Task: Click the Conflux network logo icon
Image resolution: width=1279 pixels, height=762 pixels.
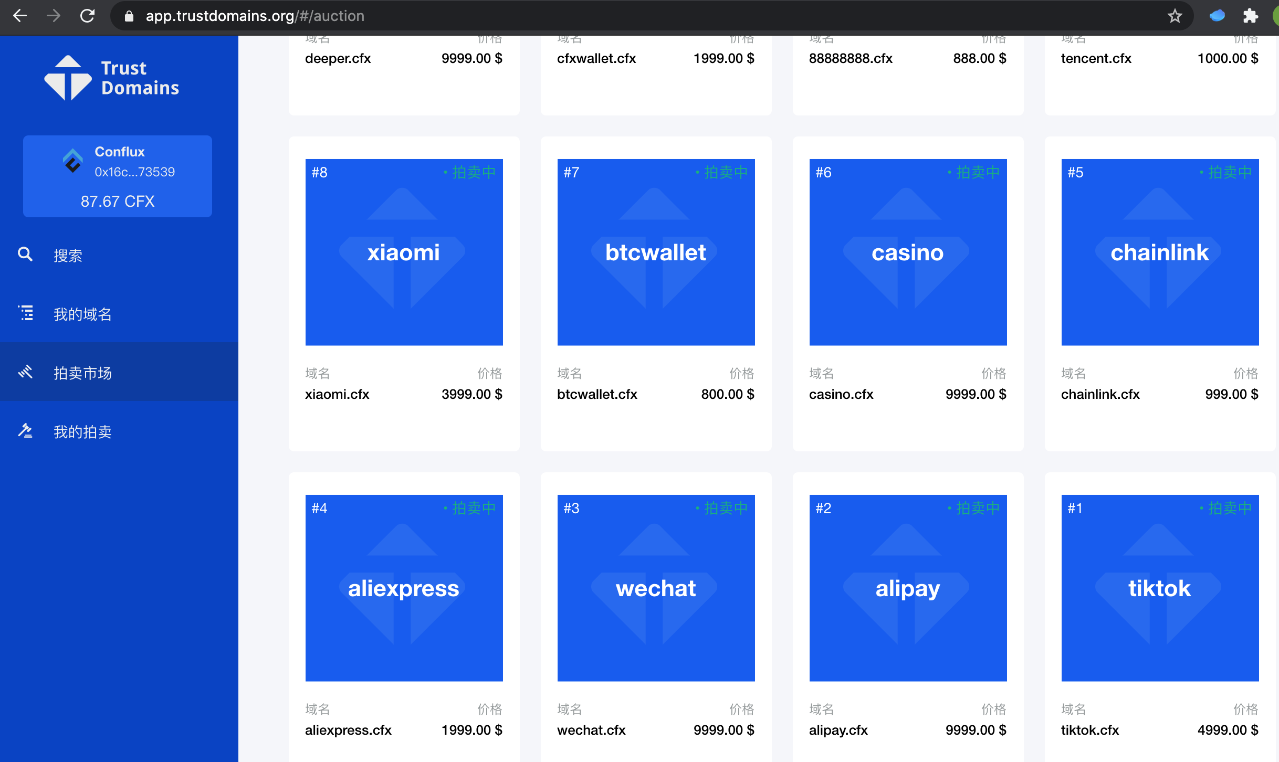Action: 73,161
